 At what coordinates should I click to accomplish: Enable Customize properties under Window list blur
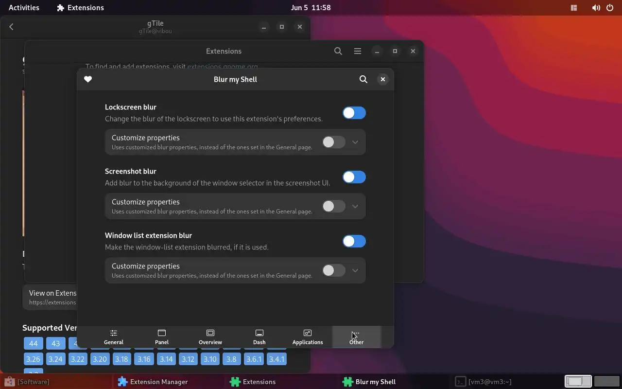coord(334,270)
